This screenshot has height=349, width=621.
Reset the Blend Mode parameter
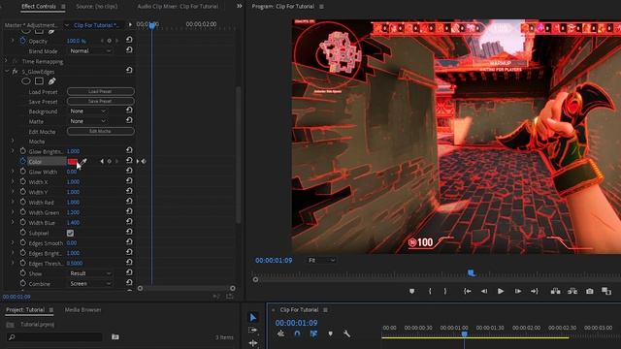point(129,50)
